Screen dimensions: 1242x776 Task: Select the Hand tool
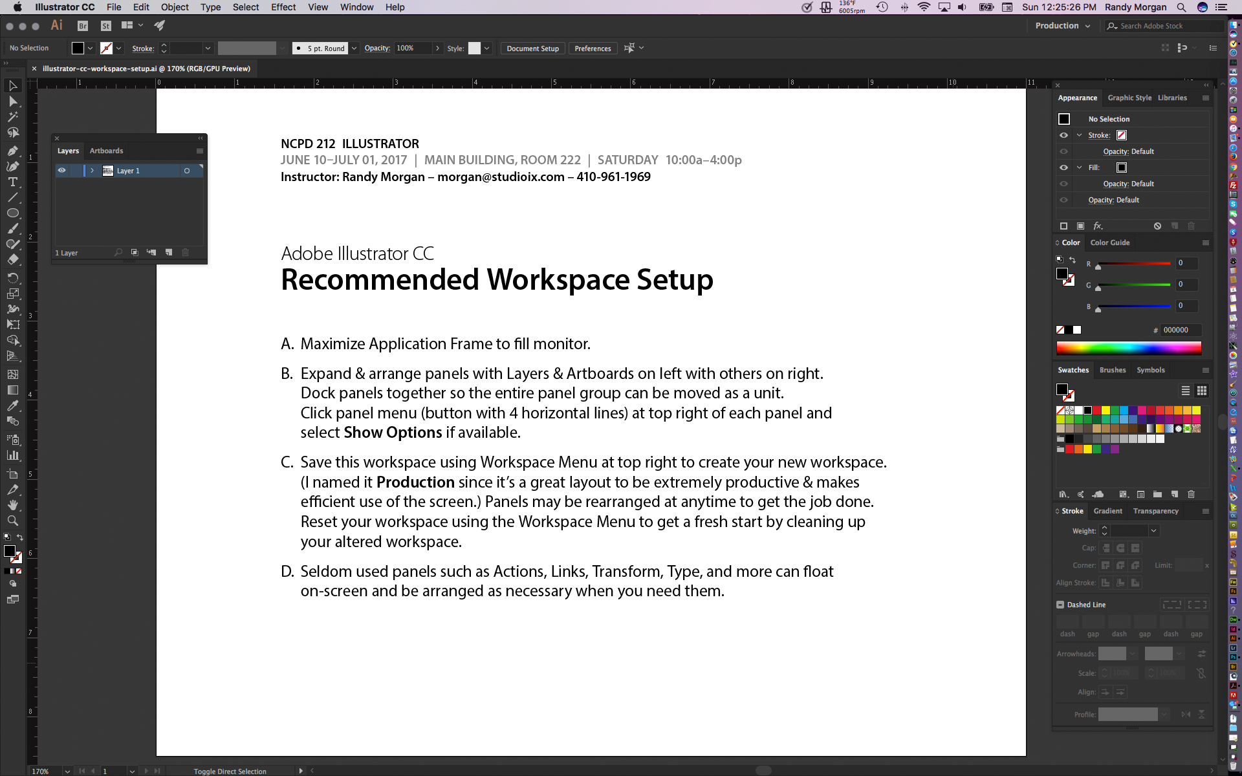(12, 505)
